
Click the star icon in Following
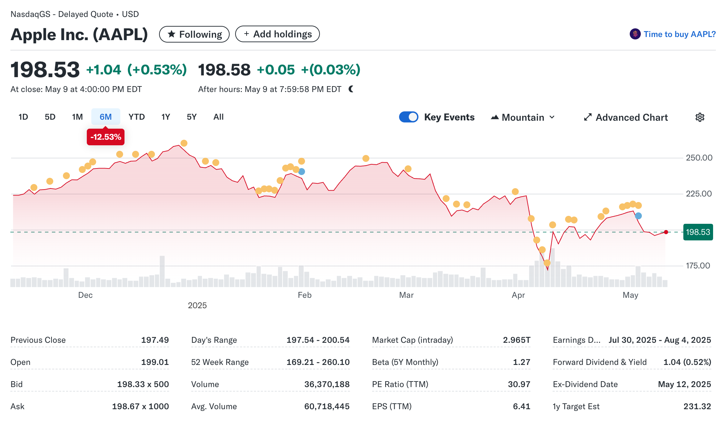point(171,34)
